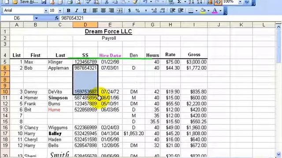282x158 pixels.
Task: Increase decimal places
Action: click(x=154, y=11)
